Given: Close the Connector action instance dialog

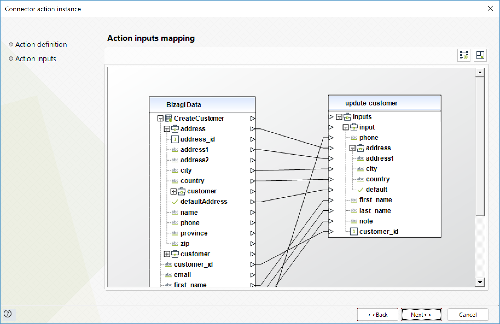Looking at the screenshot, I should [490, 8].
